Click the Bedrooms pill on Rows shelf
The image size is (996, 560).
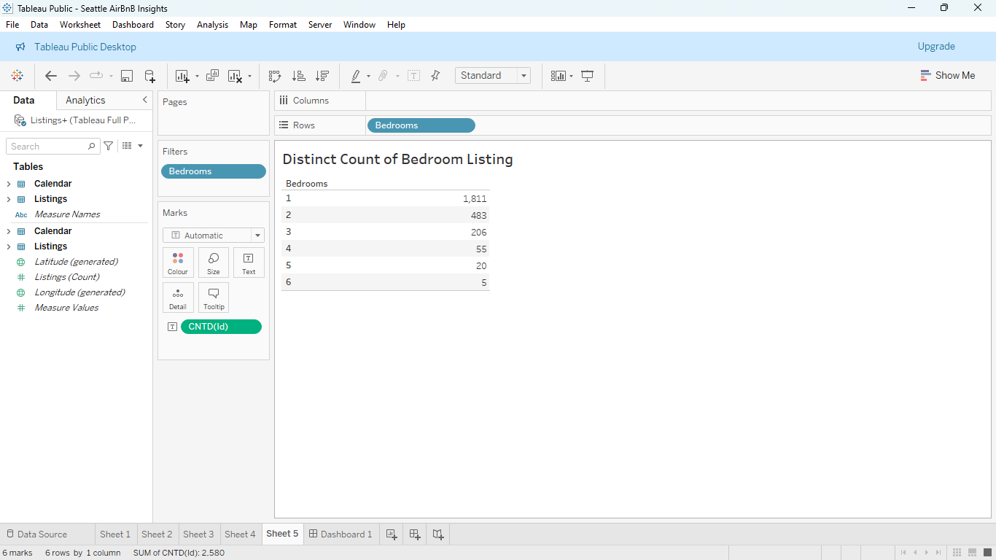click(x=421, y=125)
